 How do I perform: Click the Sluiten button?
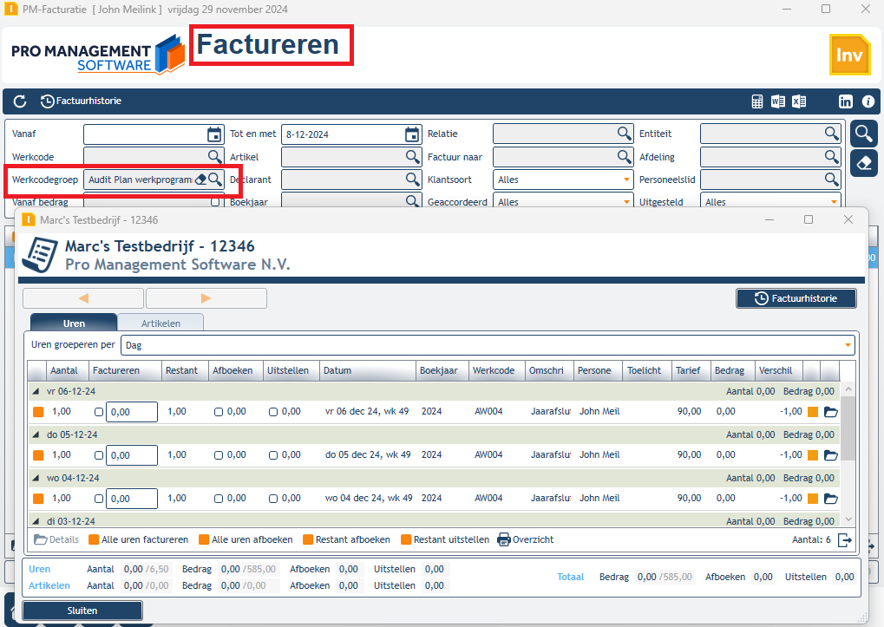click(x=82, y=611)
